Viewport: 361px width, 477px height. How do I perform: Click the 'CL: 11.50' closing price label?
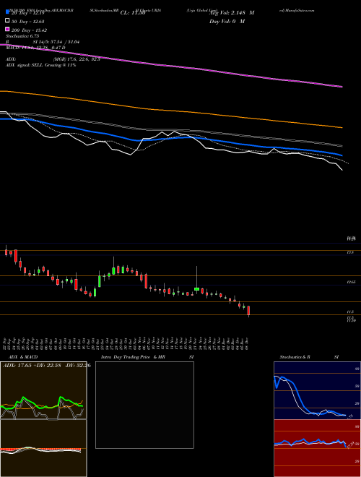(133, 13)
